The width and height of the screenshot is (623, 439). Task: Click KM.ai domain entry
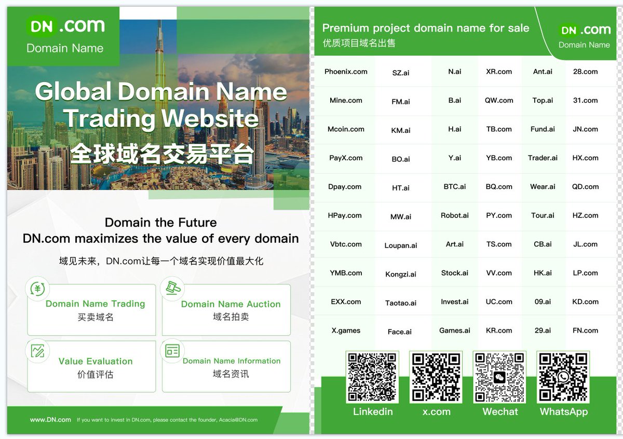coord(400,131)
